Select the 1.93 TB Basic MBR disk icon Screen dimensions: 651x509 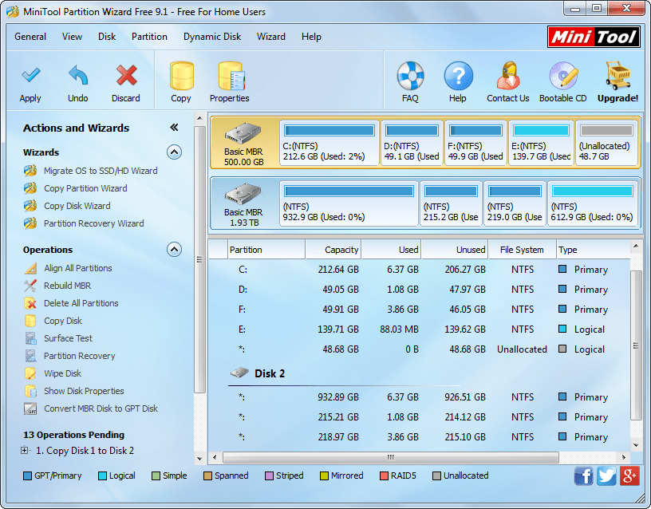click(243, 195)
